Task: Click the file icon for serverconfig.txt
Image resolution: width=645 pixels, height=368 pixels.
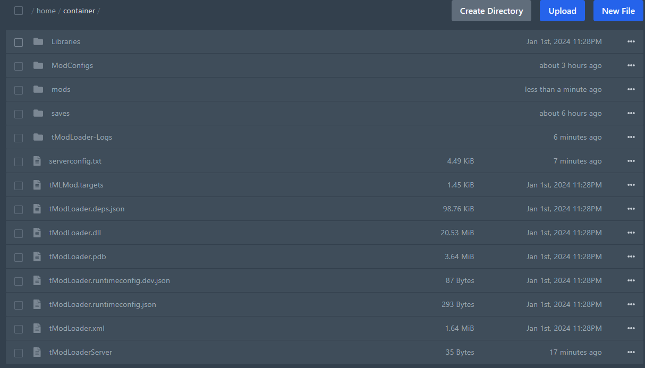Action: [x=37, y=161]
